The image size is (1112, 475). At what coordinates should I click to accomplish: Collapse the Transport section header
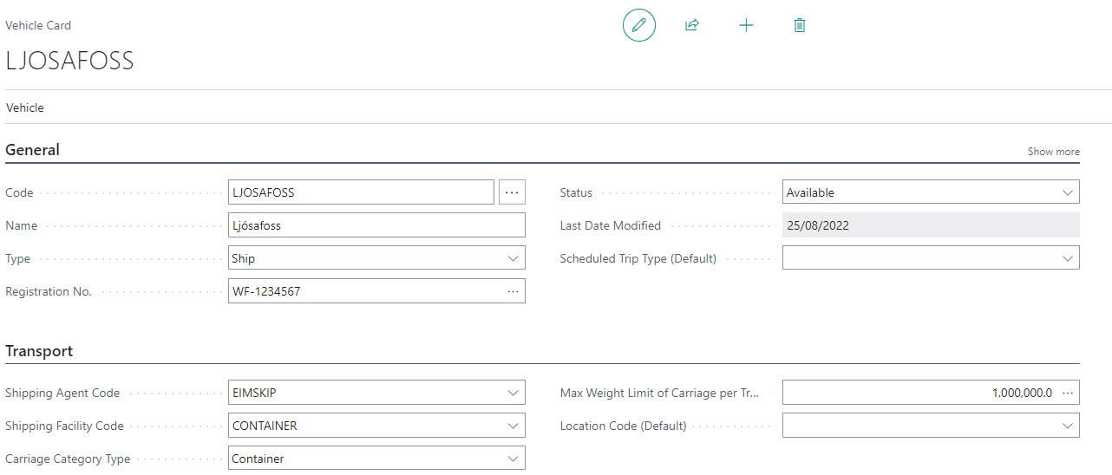(39, 351)
